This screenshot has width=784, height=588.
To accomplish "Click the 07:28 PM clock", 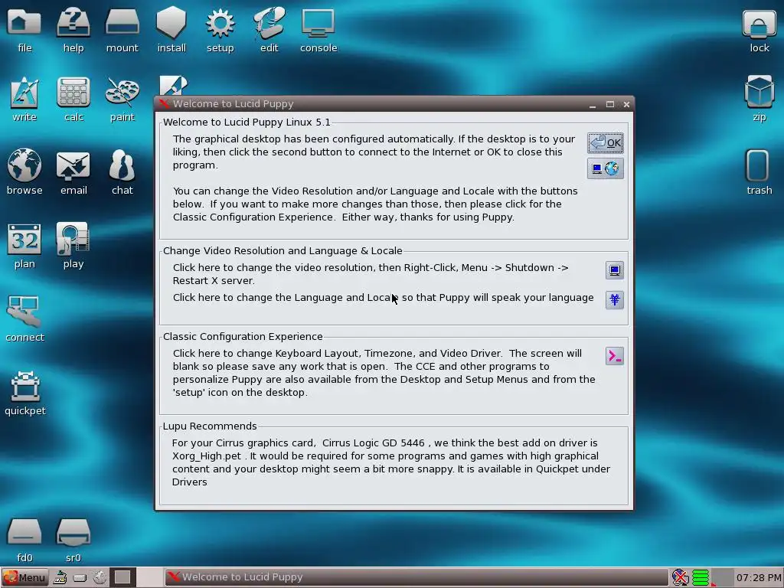I will 759,577.
